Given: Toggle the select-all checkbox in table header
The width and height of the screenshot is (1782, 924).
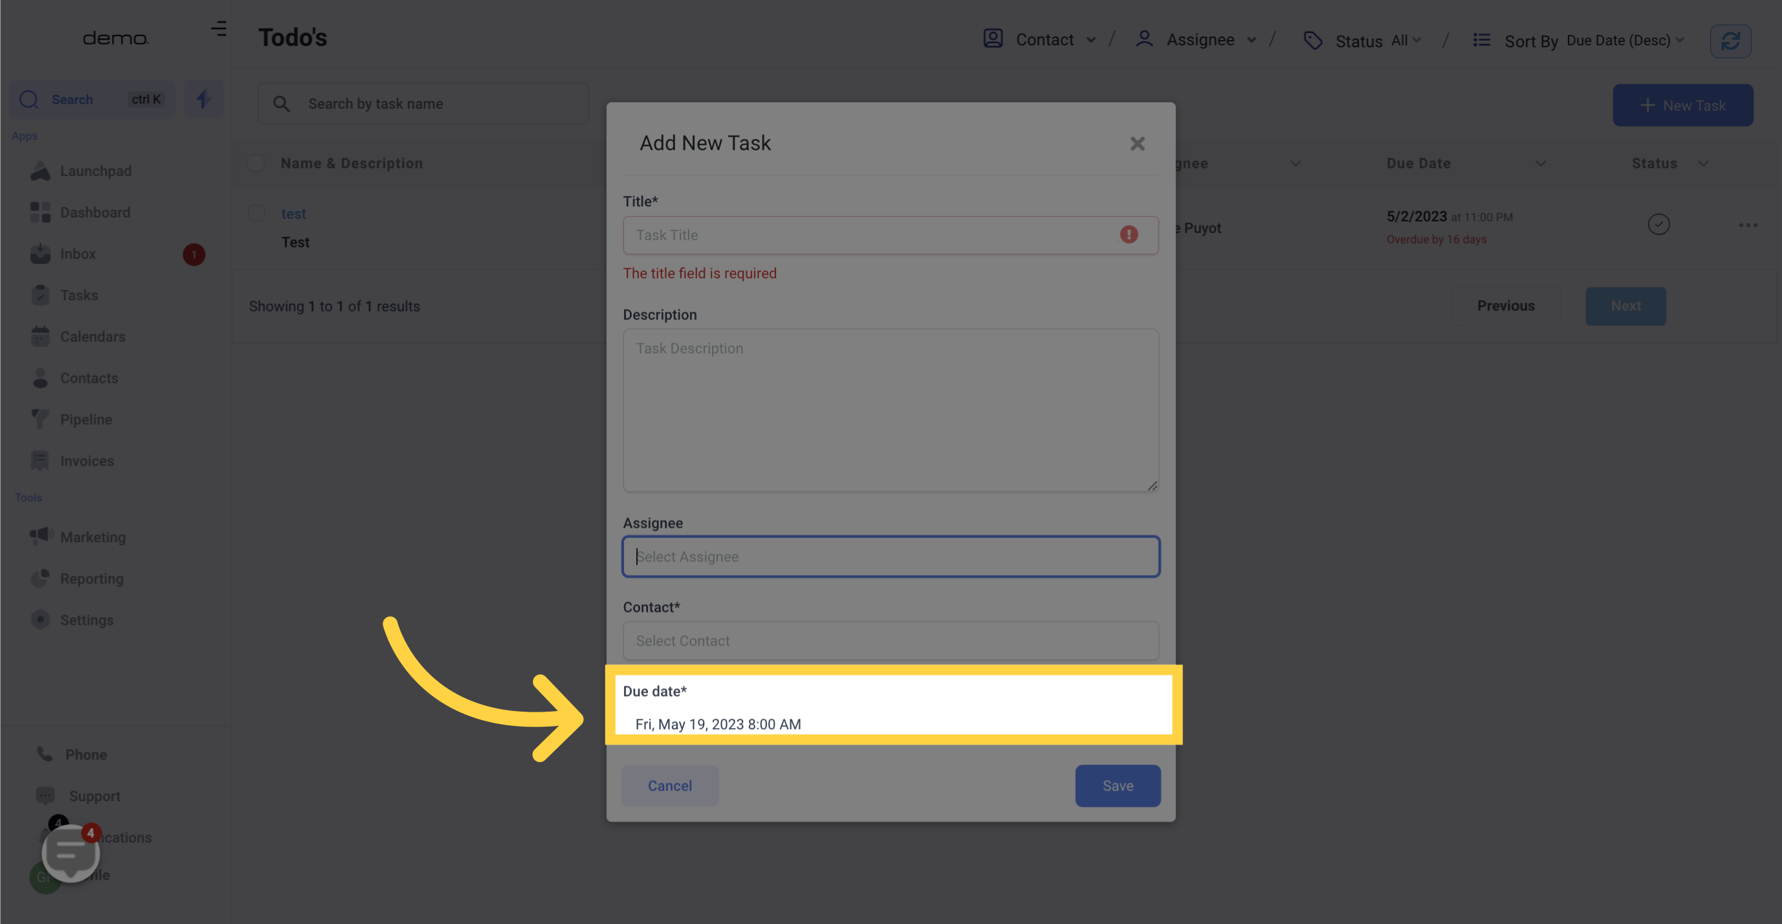Looking at the screenshot, I should tap(256, 163).
